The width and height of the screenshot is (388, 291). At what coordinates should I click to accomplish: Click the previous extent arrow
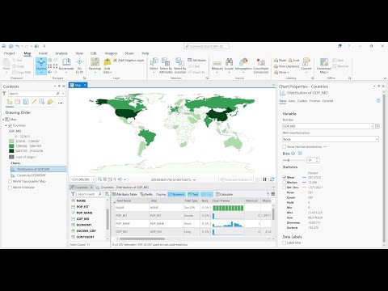(50, 72)
